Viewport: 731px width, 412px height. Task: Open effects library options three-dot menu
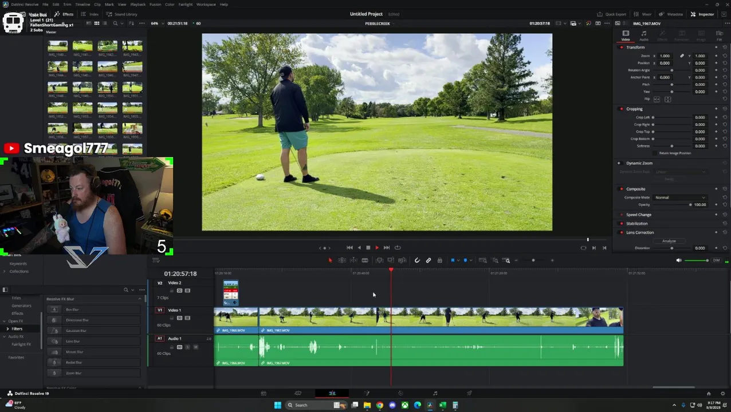tap(142, 290)
